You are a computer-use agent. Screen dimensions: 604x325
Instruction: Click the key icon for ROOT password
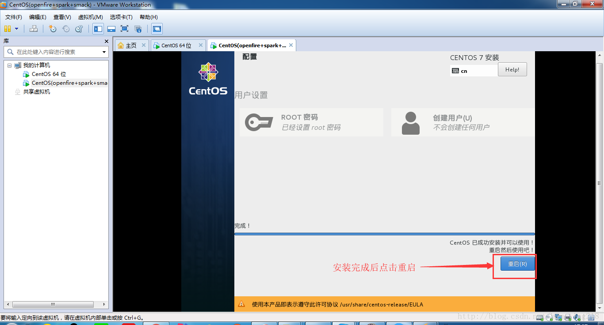259,122
